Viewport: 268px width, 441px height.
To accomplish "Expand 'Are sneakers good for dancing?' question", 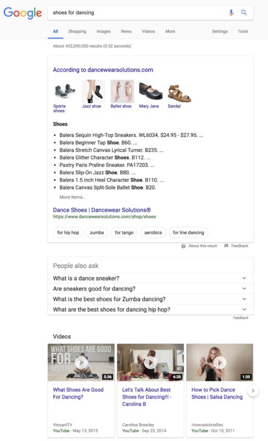I will 151,288.
